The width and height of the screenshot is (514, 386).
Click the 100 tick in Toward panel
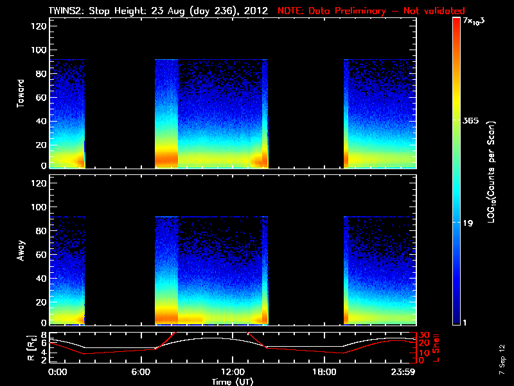tap(39, 50)
